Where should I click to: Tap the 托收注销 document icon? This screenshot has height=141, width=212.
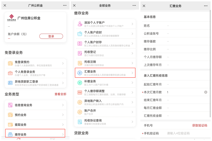pyautogui.click(x=80, y=63)
